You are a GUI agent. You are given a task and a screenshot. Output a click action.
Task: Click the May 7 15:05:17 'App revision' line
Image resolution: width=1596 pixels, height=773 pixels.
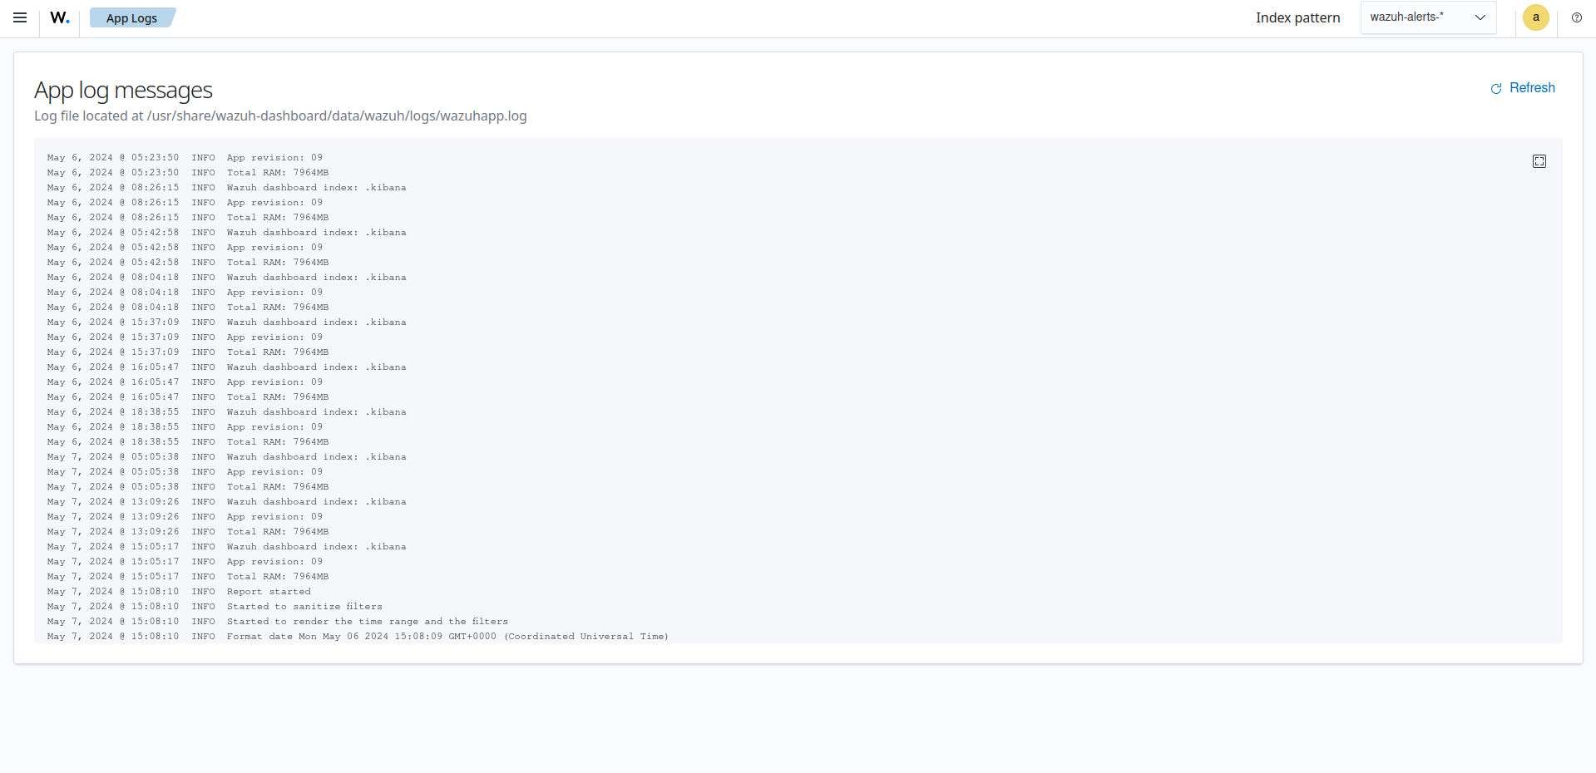pyautogui.click(x=185, y=562)
